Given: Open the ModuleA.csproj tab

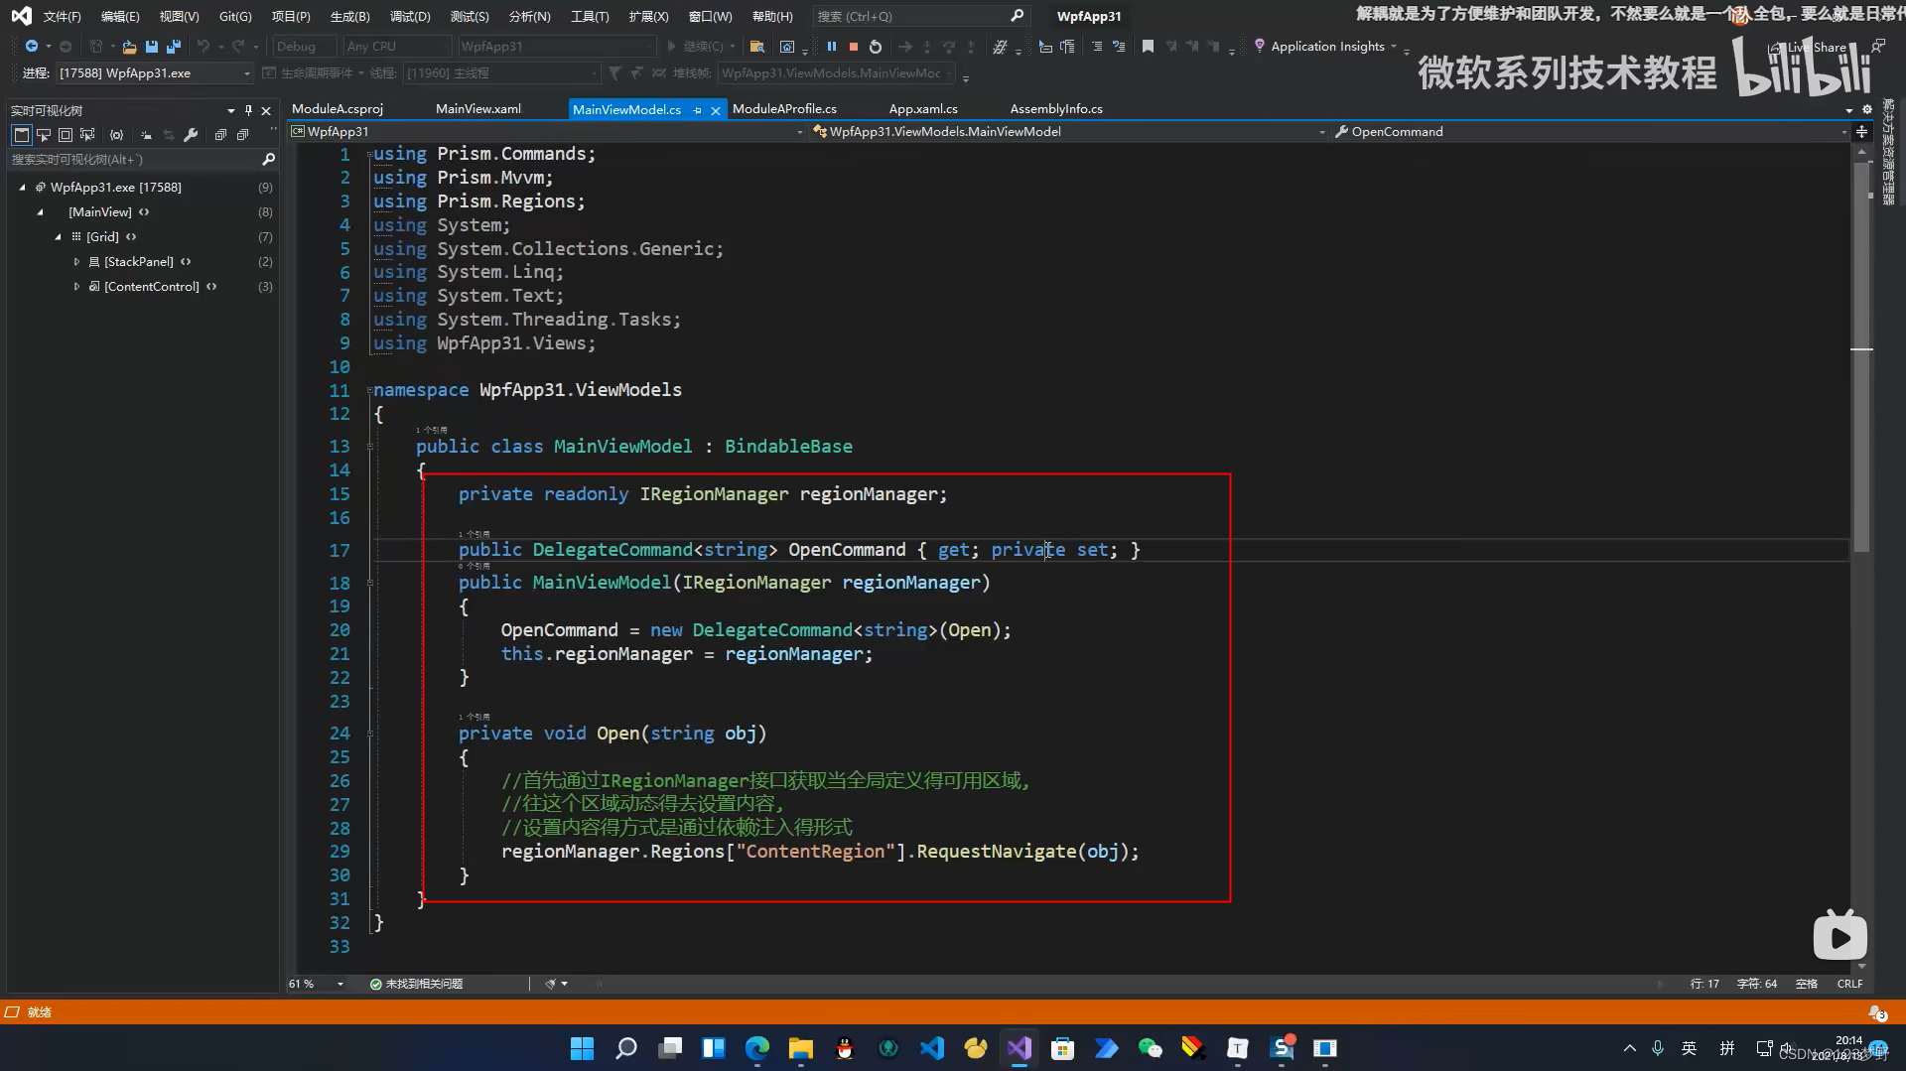Looking at the screenshot, I should [x=338, y=108].
